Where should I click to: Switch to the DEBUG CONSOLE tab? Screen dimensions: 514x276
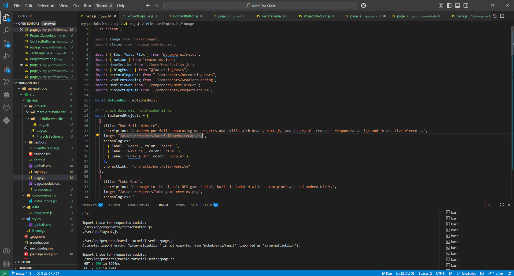138,205
